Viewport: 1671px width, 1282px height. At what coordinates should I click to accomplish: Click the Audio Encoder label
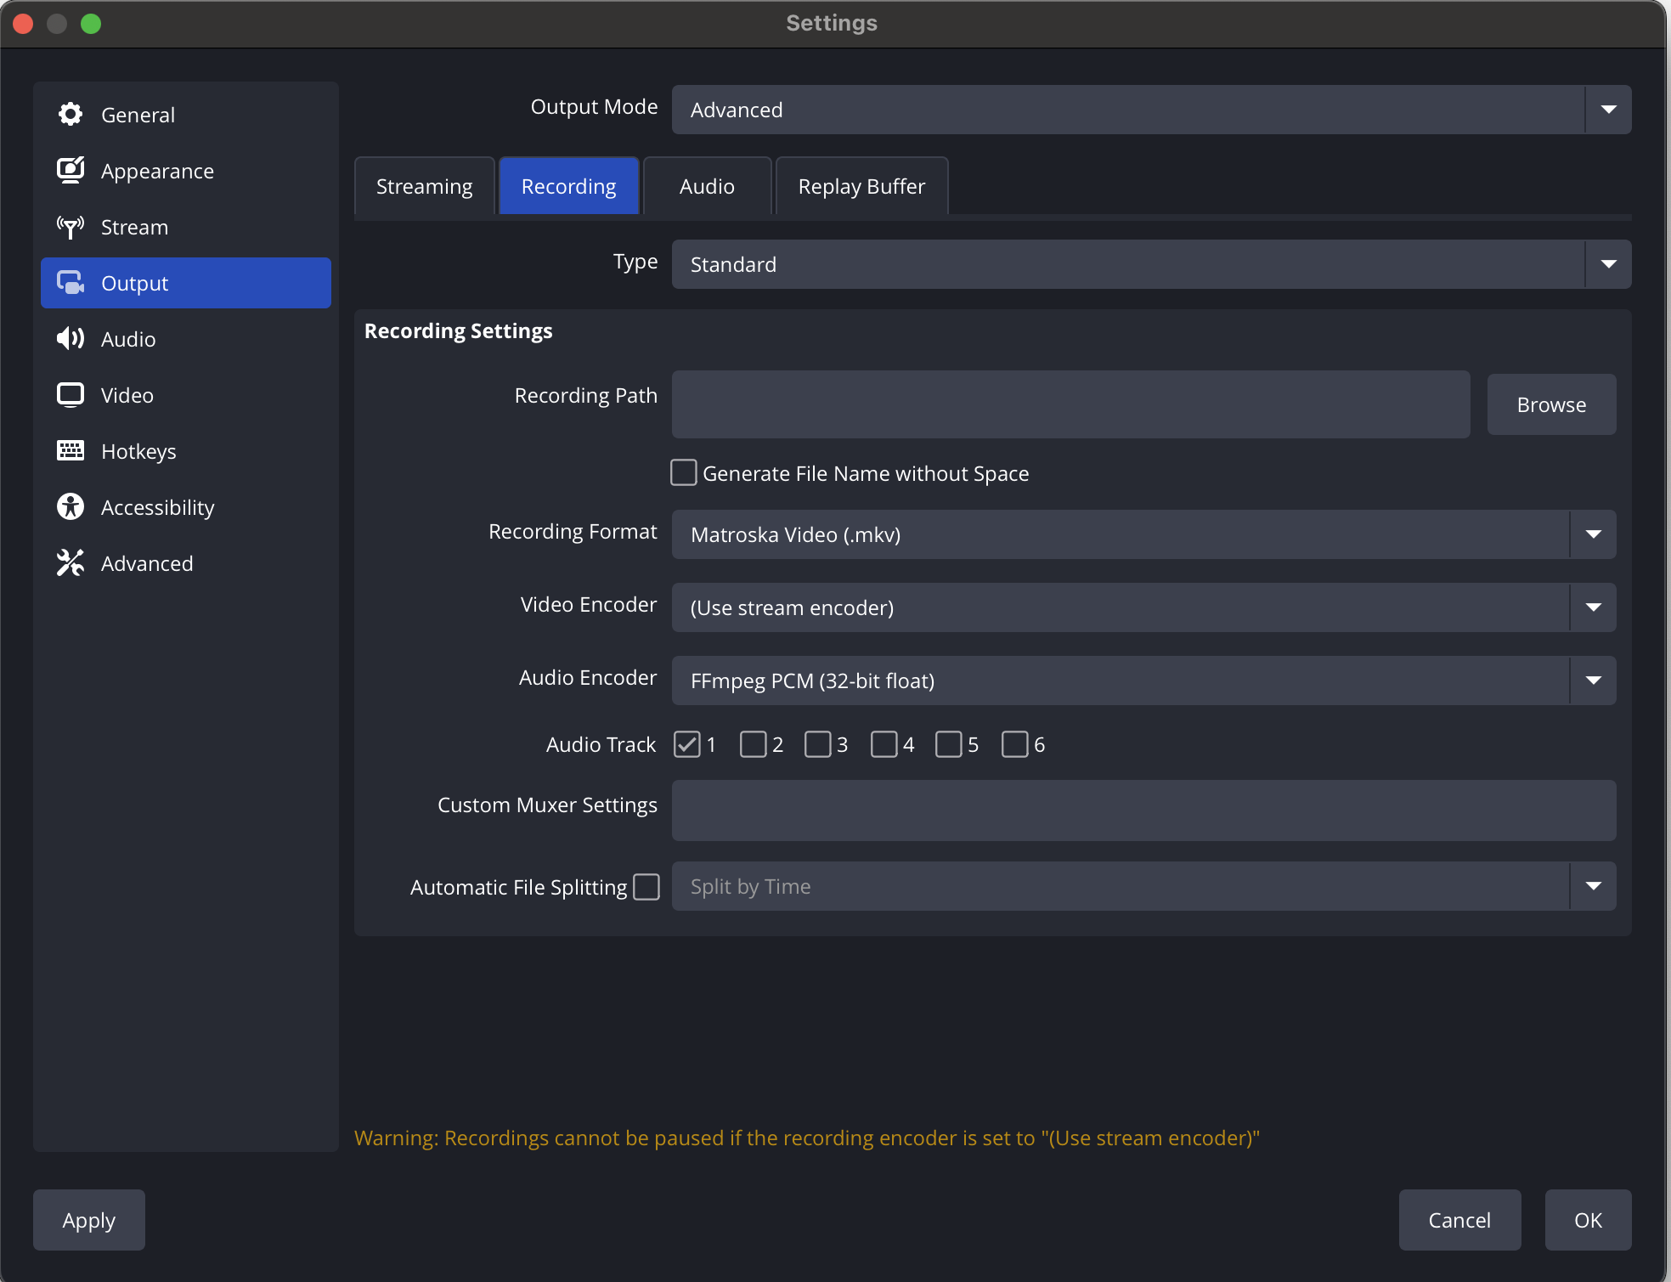pos(588,677)
